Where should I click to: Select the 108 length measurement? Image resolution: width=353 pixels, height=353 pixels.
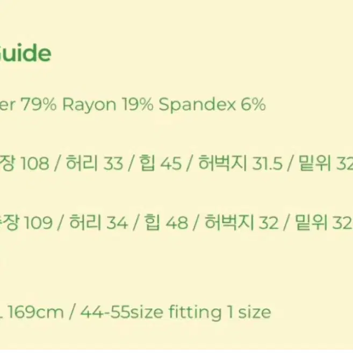pyautogui.click(x=35, y=163)
